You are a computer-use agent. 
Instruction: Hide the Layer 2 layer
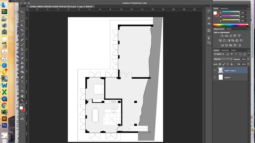click(215, 77)
